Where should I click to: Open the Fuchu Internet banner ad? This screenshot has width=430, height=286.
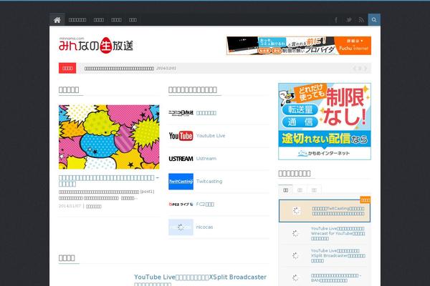pyautogui.click(x=299, y=46)
